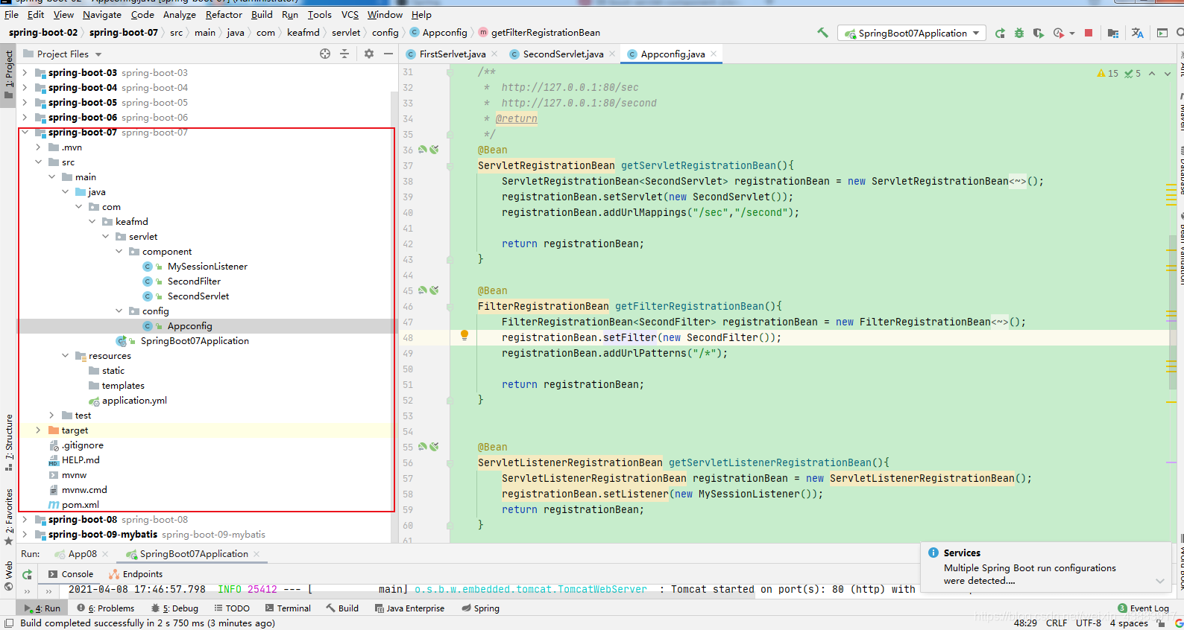Select application.yml in the project tree
Viewport: 1184px width, 630px height.
[x=134, y=401]
